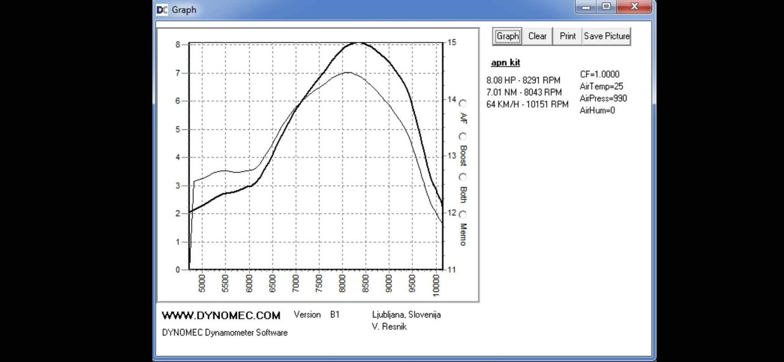Image resolution: width=784 pixels, height=362 pixels.
Task: Click the AirHum=0 value
Action: pos(597,111)
